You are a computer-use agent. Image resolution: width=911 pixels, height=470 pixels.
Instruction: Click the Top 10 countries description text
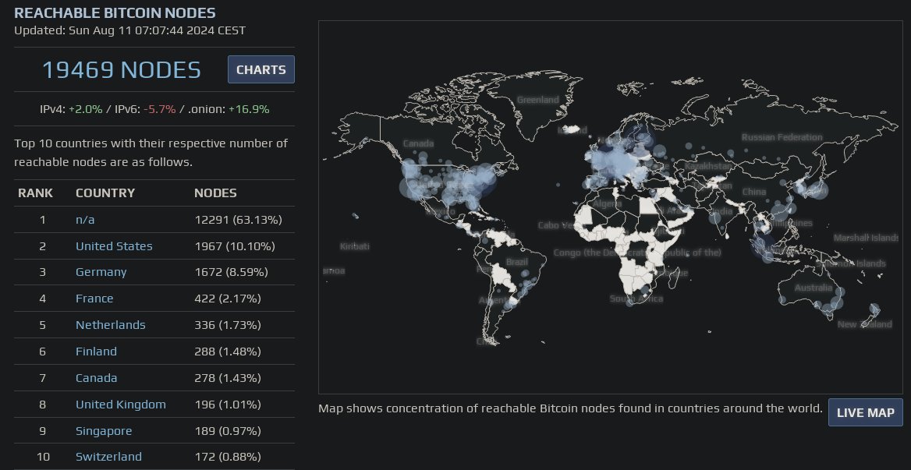[151, 153]
